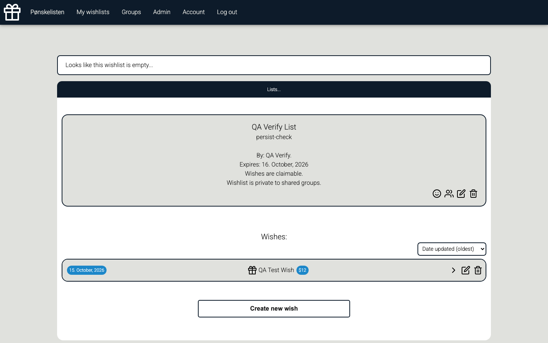548x343 pixels.
Task: Click the gift box logo icon
Action: point(12,12)
